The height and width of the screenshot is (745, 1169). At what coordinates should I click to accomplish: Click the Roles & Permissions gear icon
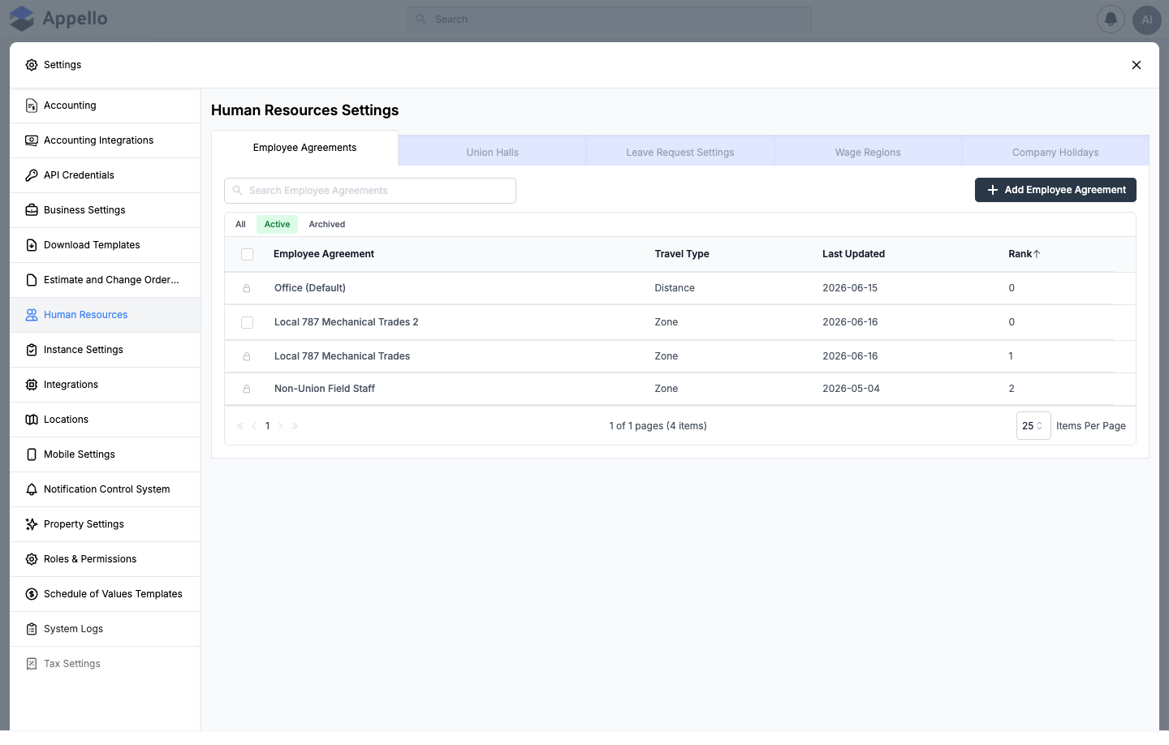[x=32, y=559]
